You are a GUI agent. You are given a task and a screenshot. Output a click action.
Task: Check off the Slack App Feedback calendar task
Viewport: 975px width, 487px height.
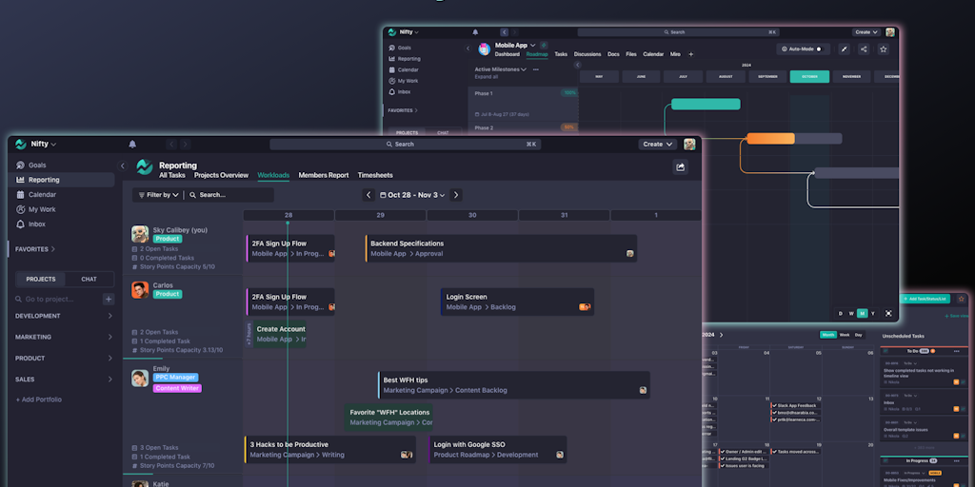[775, 405]
